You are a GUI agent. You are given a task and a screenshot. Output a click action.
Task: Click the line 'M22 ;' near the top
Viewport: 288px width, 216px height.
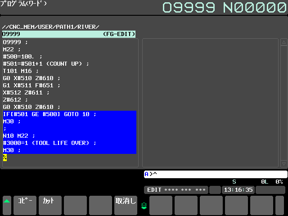coord(12,49)
